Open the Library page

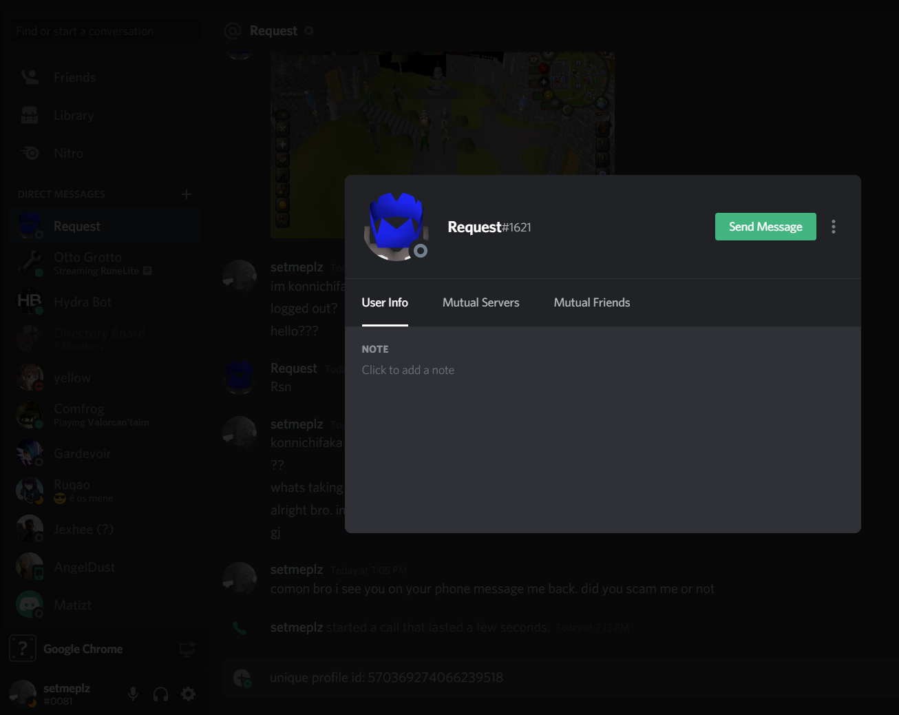105,116
